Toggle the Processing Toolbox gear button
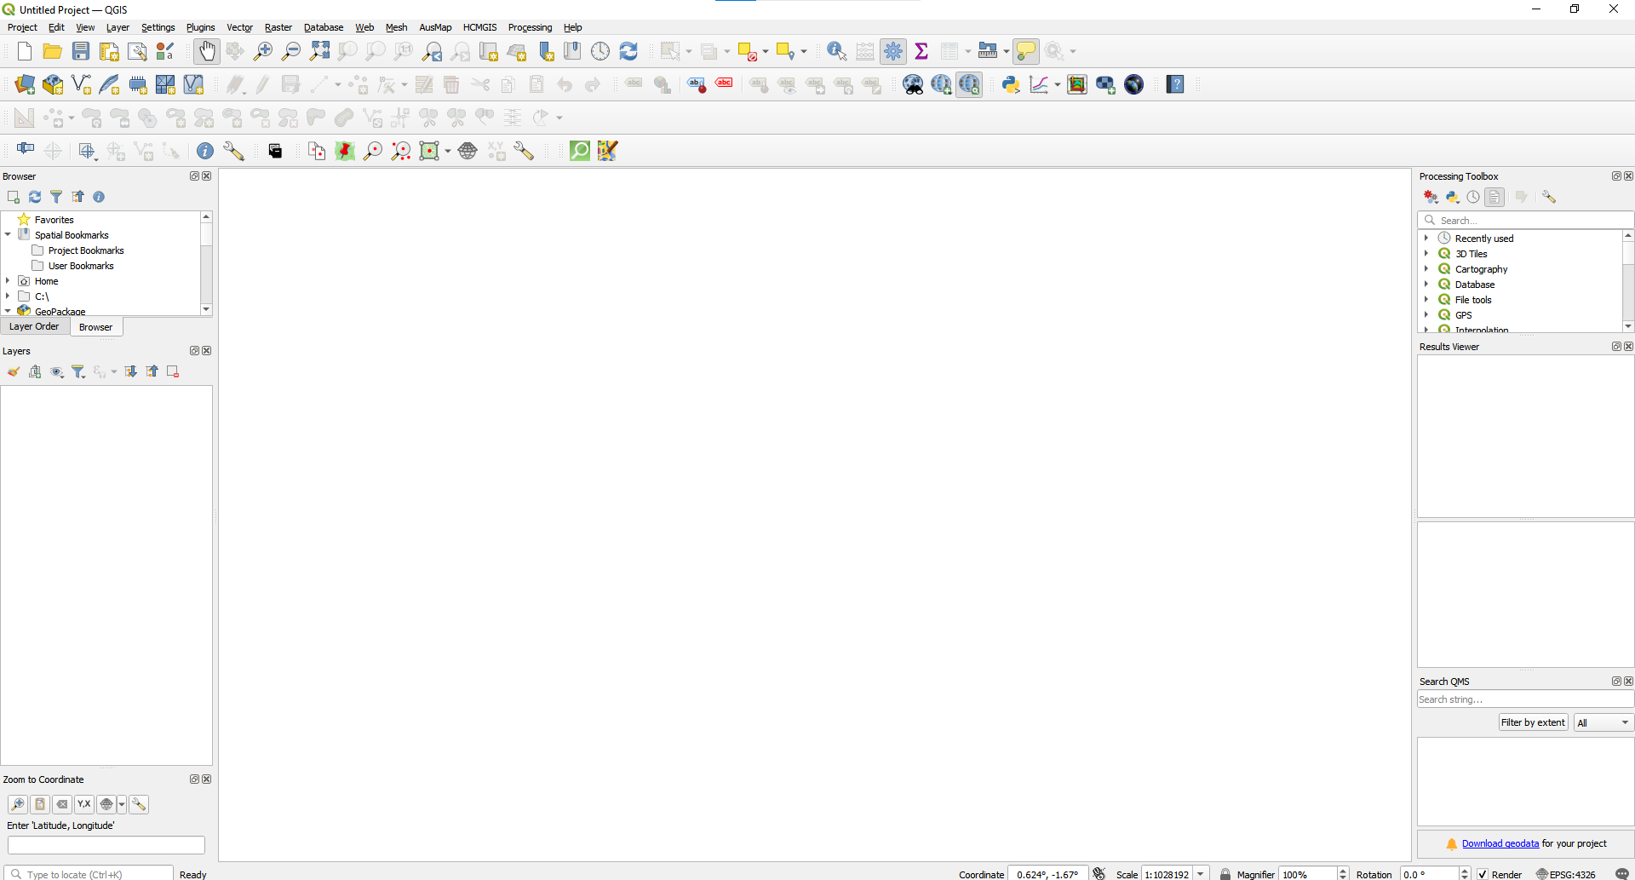Viewport: 1635px width, 880px height. [x=893, y=51]
